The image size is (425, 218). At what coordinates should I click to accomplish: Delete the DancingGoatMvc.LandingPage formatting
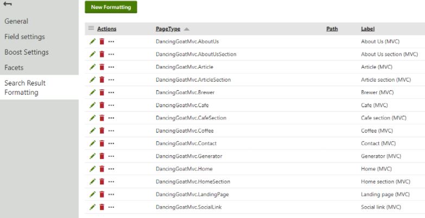click(x=102, y=194)
